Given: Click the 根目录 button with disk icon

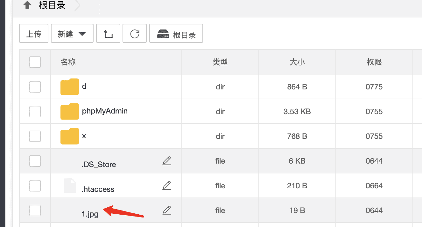Looking at the screenshot, I should coord(176,34).
